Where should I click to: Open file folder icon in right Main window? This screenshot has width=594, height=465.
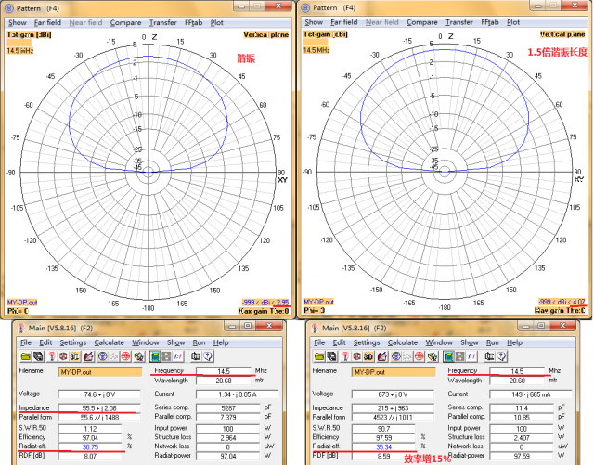[319, 356]
